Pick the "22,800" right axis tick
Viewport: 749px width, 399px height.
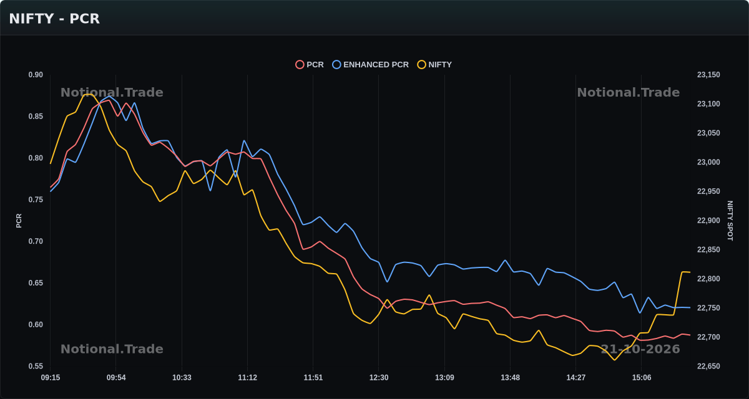(x=708, y=279)
